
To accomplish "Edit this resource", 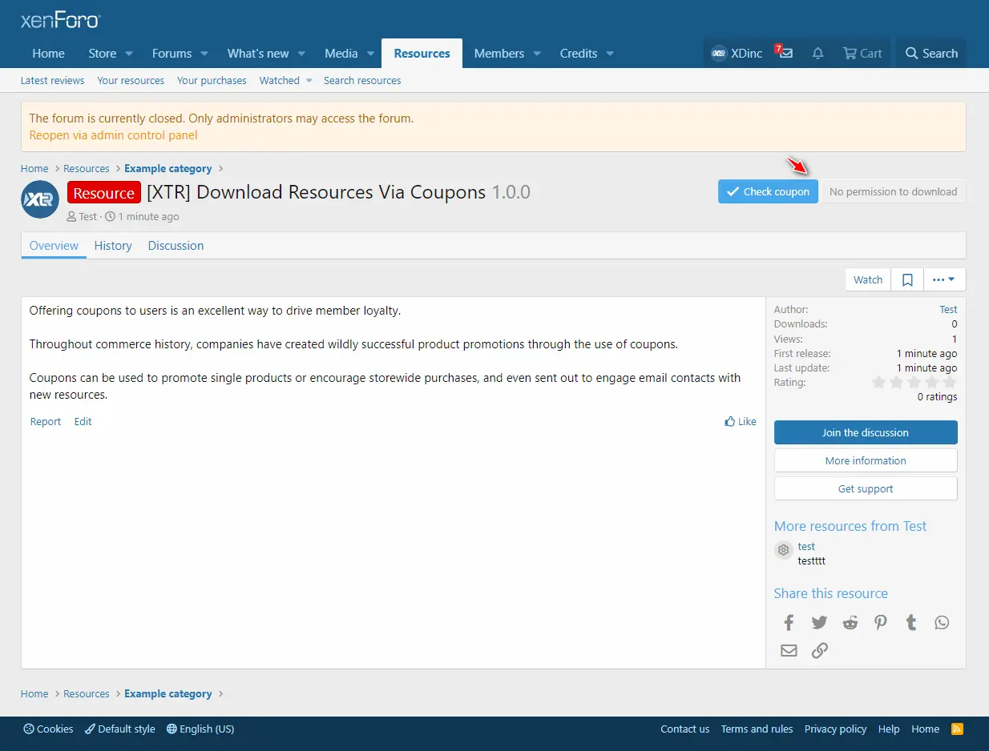I will tap(83, 421).
